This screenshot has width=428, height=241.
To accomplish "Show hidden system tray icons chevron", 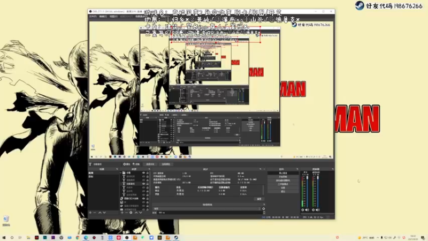I will [378, 238].
